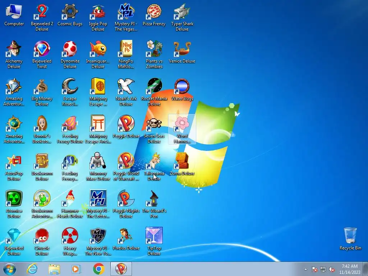Open the clock showing 7:42 AM
The height and width of the screenshot is (276, 368).
[350, 269]
